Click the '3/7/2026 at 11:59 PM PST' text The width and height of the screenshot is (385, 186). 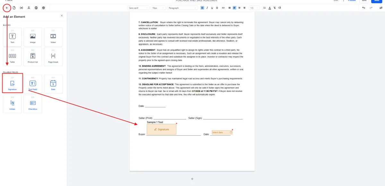point(205,91)
